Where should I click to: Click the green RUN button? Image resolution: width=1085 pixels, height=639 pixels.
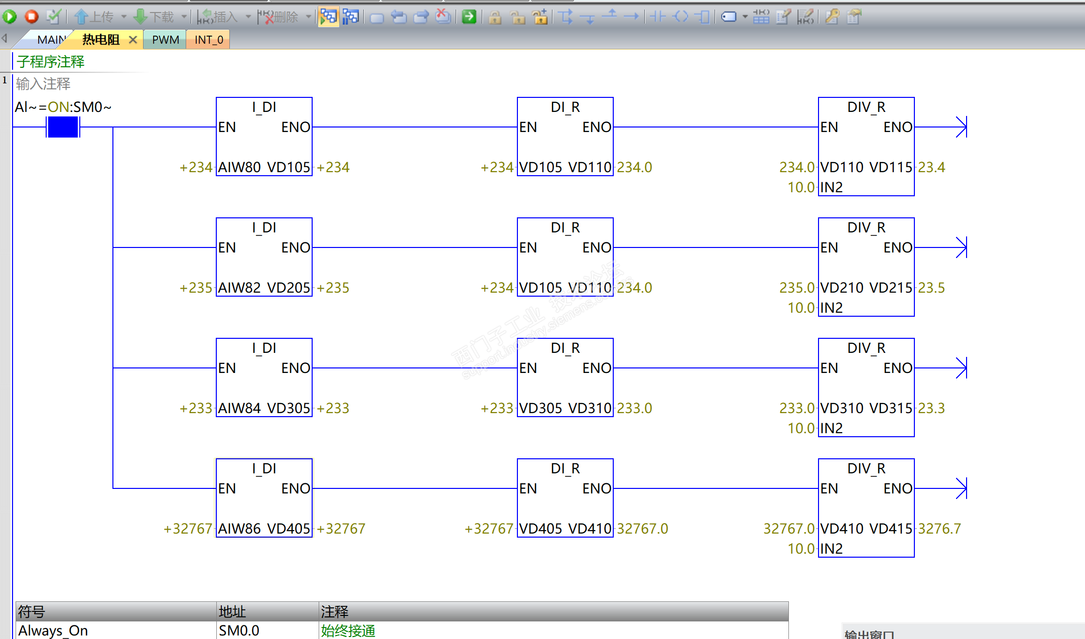(x=10, y=17)
